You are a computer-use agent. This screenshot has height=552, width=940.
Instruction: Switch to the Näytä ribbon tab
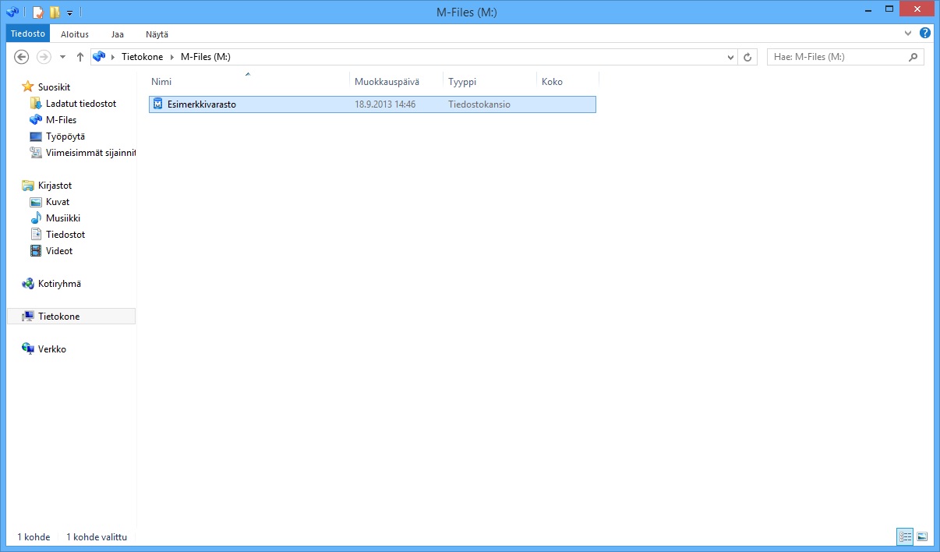pos(157,34)
